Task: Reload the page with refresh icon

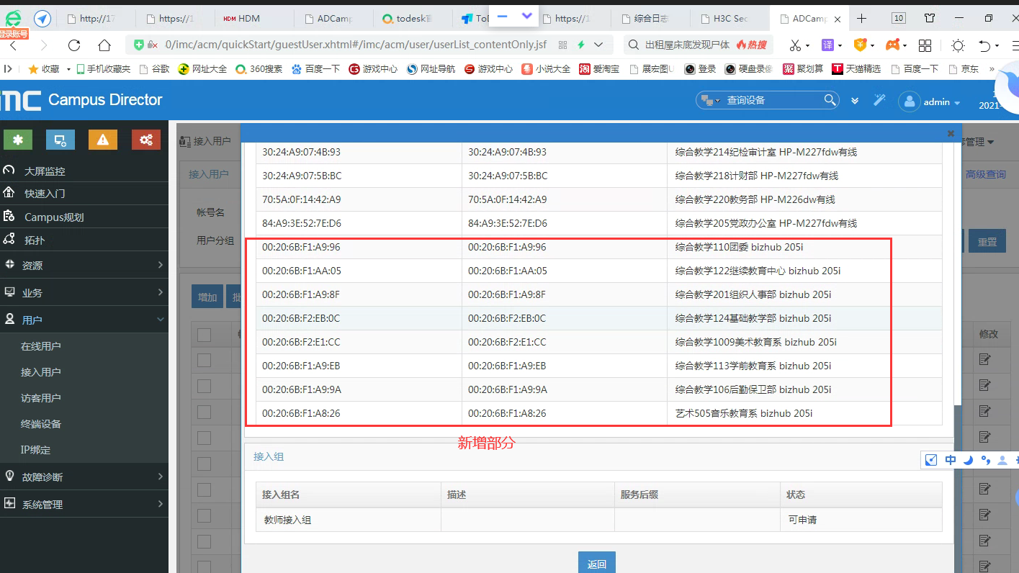Action: [74, 45]
